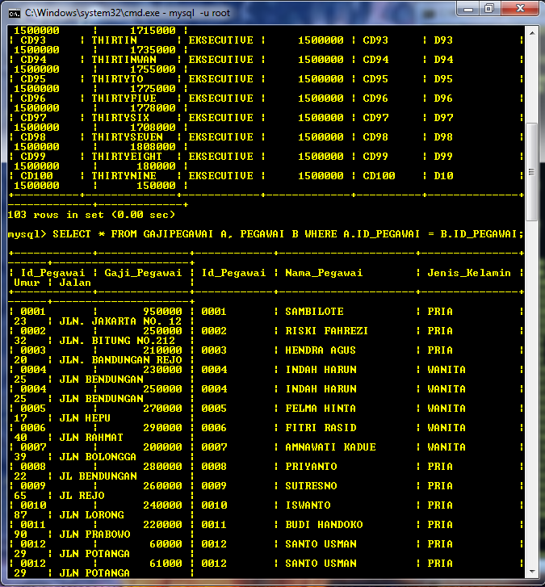Click the name THIRTINWAN
545x587 pixels.
pyautogui.click(x=124, y=60)
